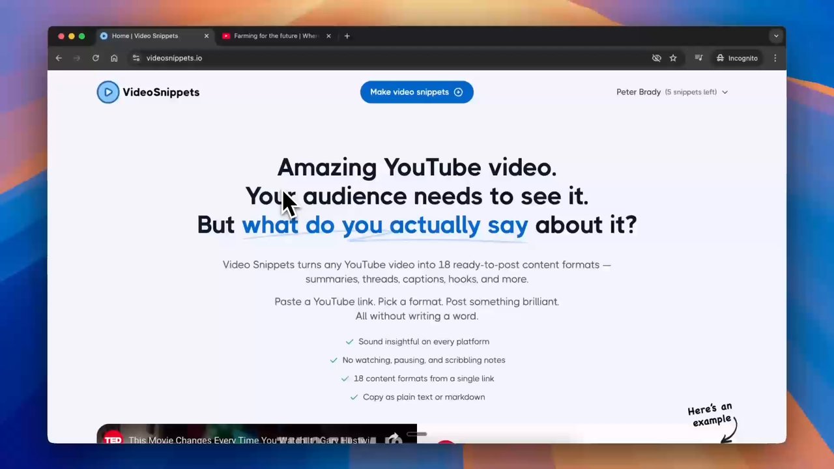Close the Home | Video Snippets tab
This screenshot has width=834, height=469.
click(207, 36)
